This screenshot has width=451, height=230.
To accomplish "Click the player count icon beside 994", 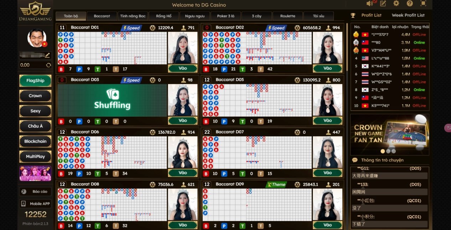I will (328, 28).
